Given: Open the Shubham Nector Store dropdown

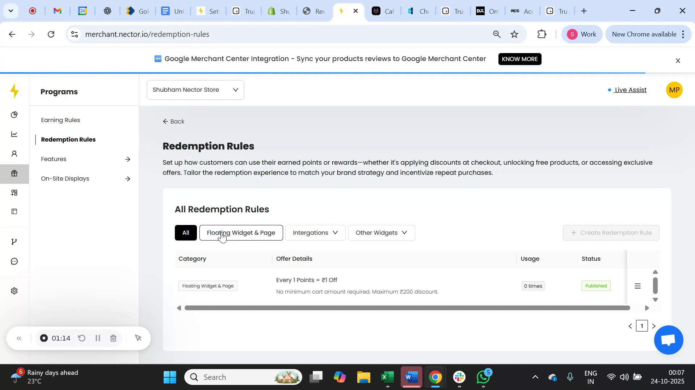Looking at the screenshot, I should click(x=195, y=90).
